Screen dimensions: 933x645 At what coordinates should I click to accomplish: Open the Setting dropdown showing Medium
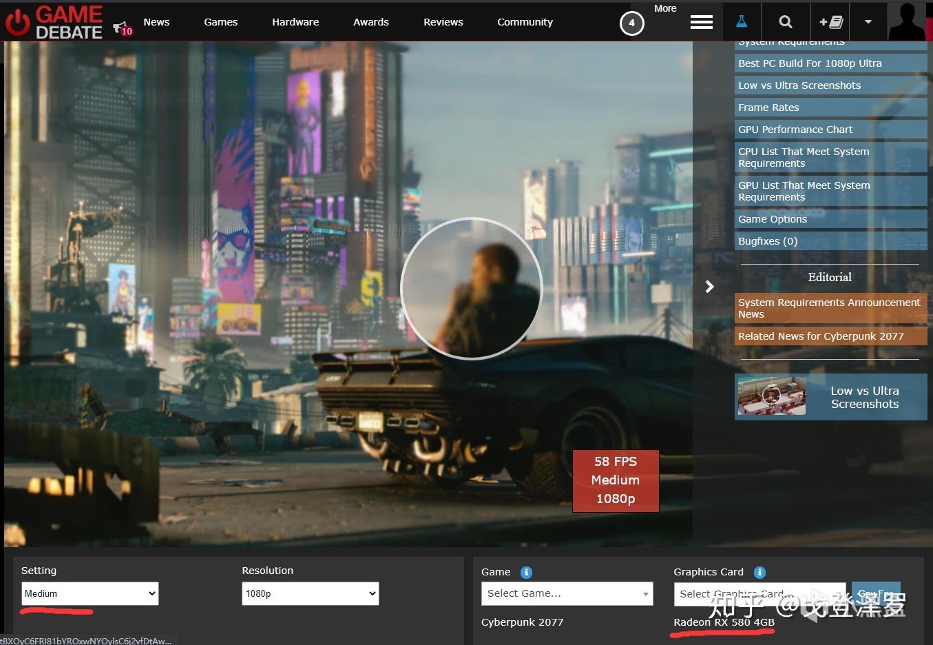pyautogui.click(x=90, y=593)
